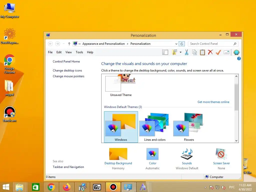Image resolution: width=256 pixels, height=192 pixels.
Task: Click the orange checkmark toolbar icon
Action: [x=218, y=52]
